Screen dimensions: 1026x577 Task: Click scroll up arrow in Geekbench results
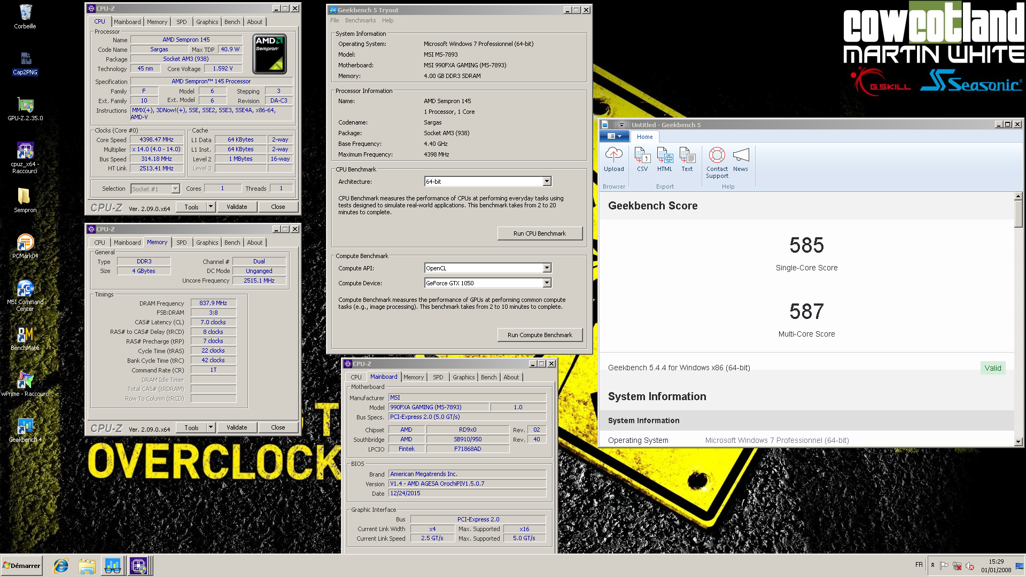1019,196
